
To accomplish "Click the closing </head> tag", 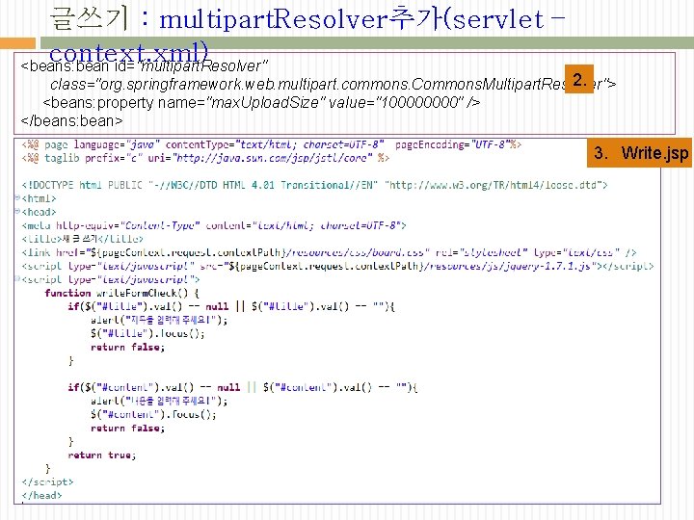I will tap(41, 495).
